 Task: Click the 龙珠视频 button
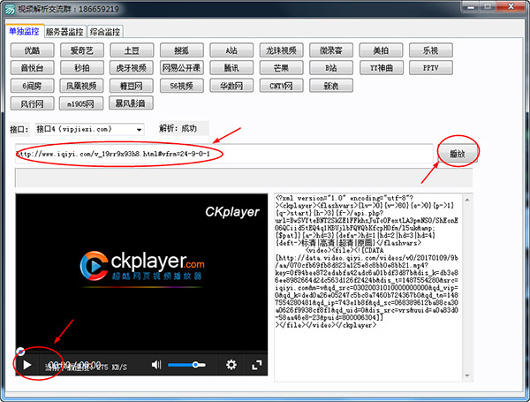coord(281,50)
